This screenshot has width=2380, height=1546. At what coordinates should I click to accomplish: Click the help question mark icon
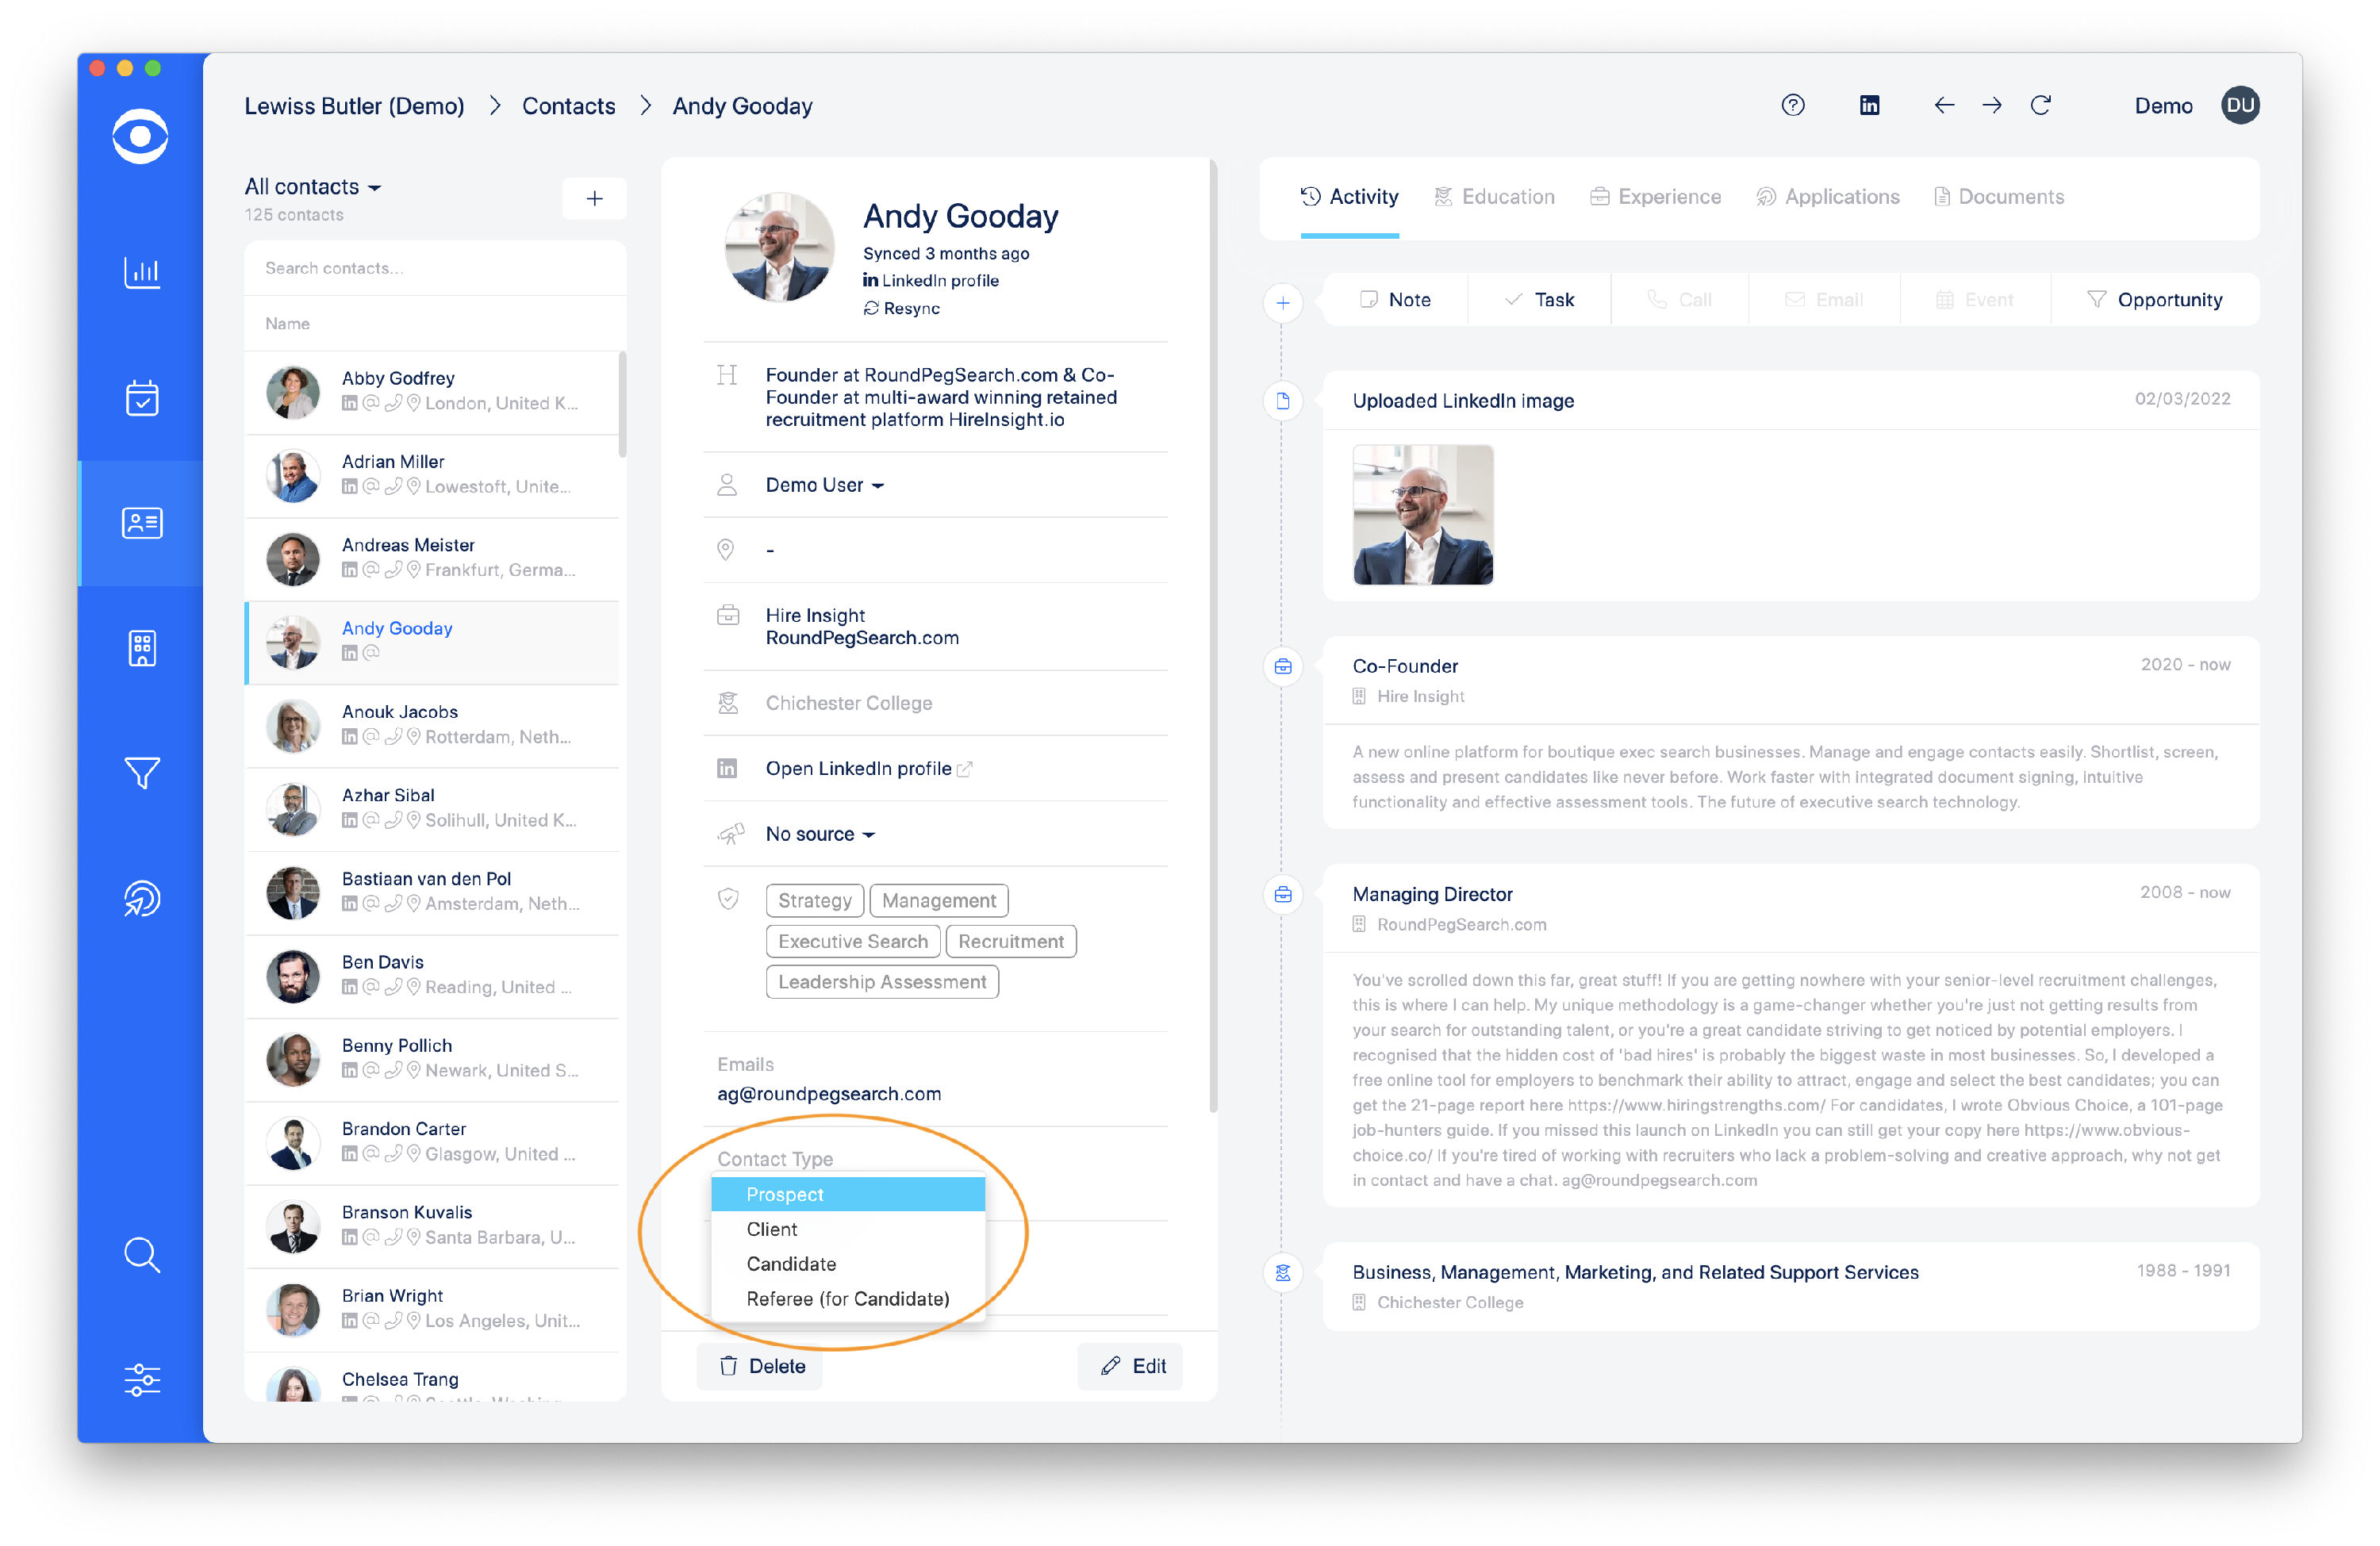click(x=1792, y=105)
